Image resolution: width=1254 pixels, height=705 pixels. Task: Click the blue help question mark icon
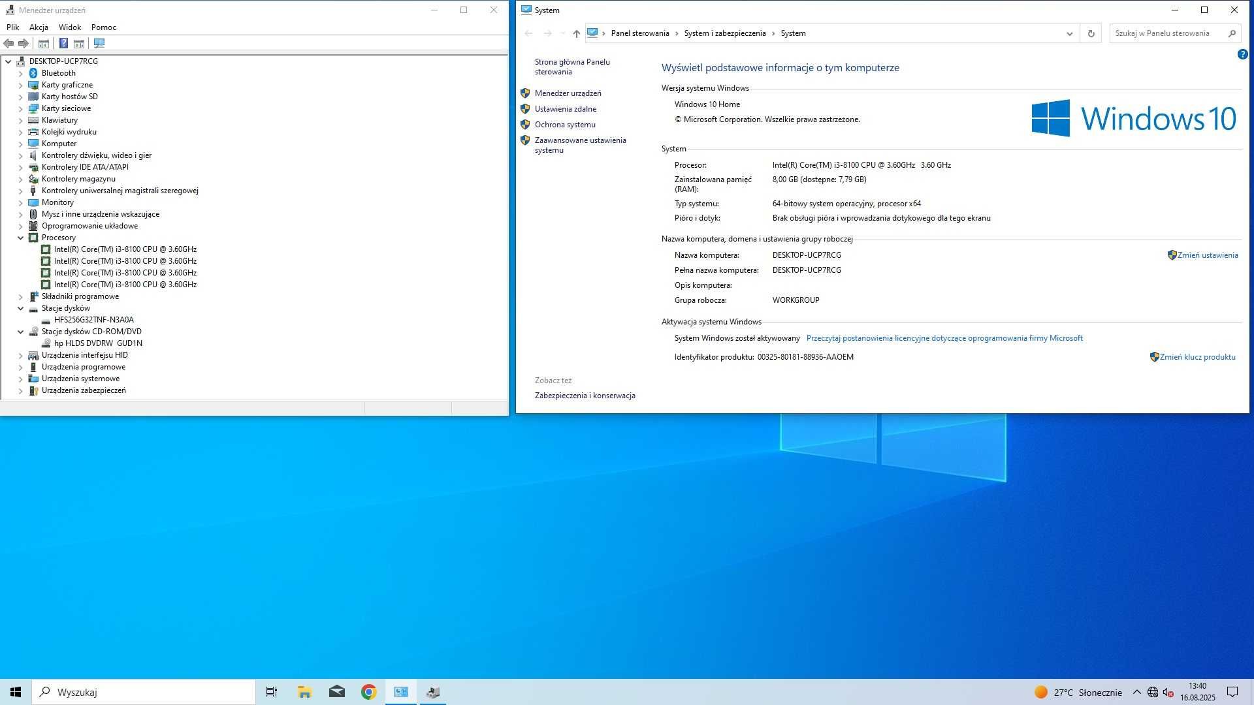click(x=1242, y=54)
